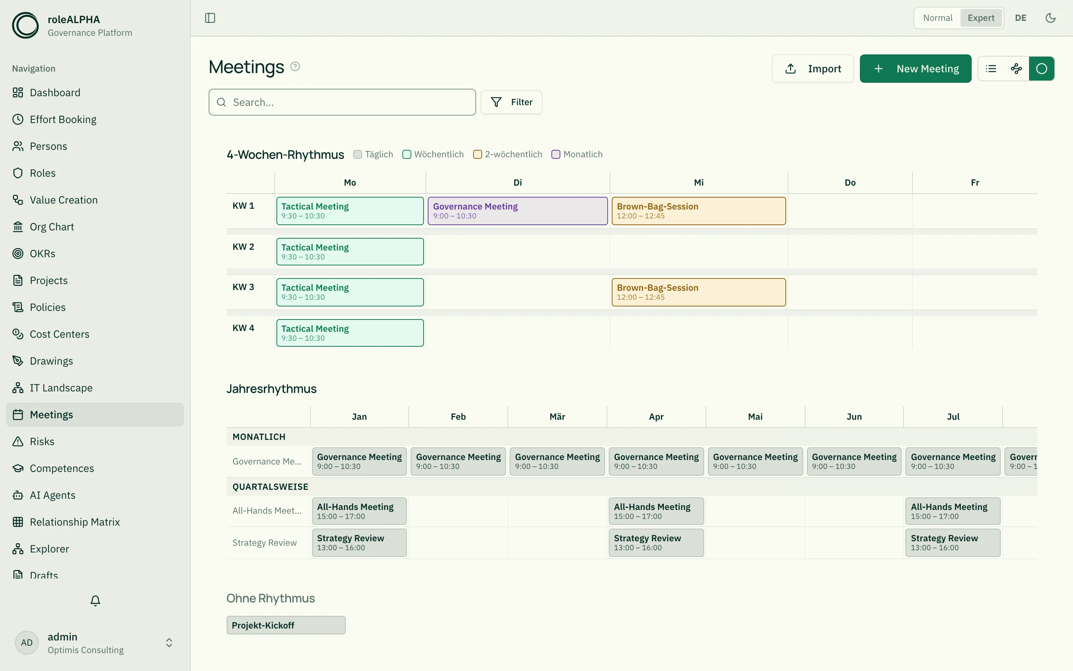Select the circle rhythm view icon
The height and width of the screenshot is (671, 1073).
1042,69
